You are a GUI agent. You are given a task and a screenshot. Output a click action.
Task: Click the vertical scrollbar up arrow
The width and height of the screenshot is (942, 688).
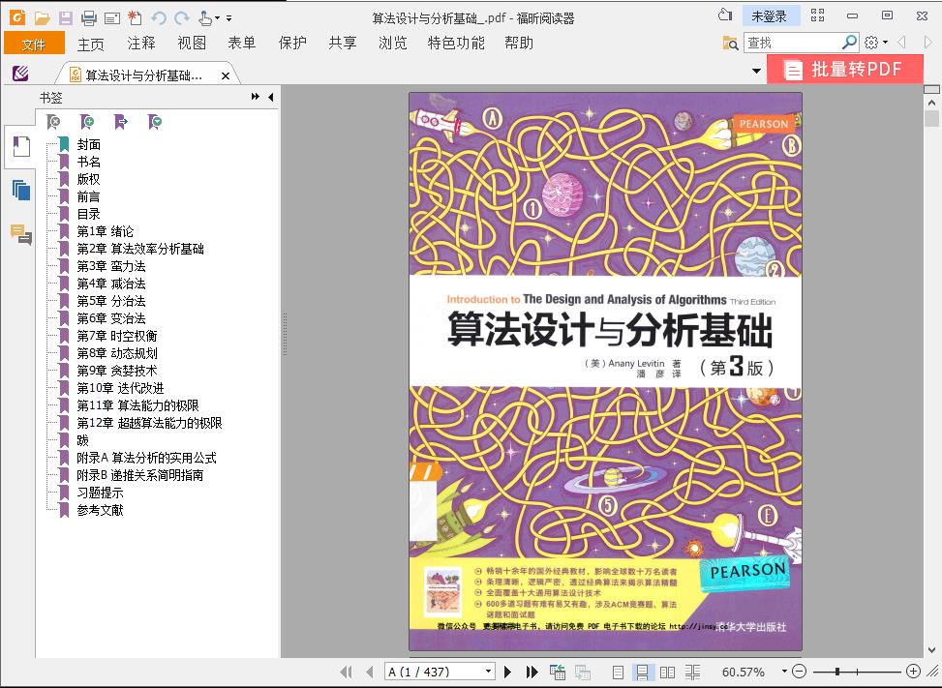click(931, 103)
